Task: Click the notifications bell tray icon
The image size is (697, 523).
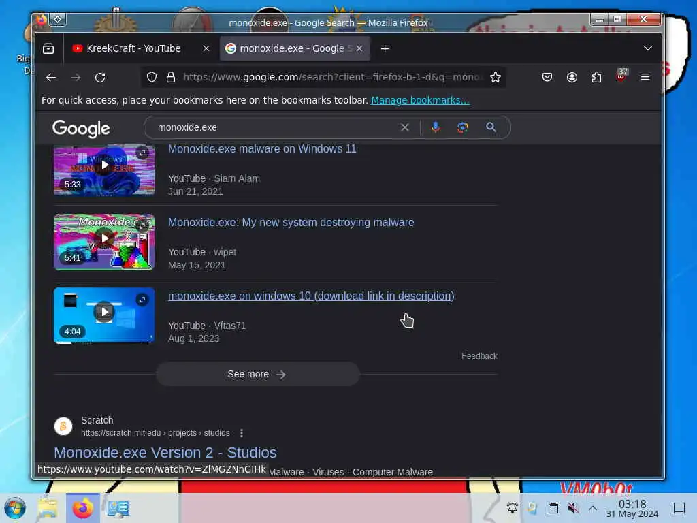Action: 512,507
